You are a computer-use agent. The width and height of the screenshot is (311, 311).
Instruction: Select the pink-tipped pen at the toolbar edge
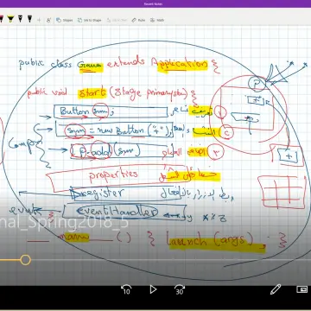[x=1, y=19]
